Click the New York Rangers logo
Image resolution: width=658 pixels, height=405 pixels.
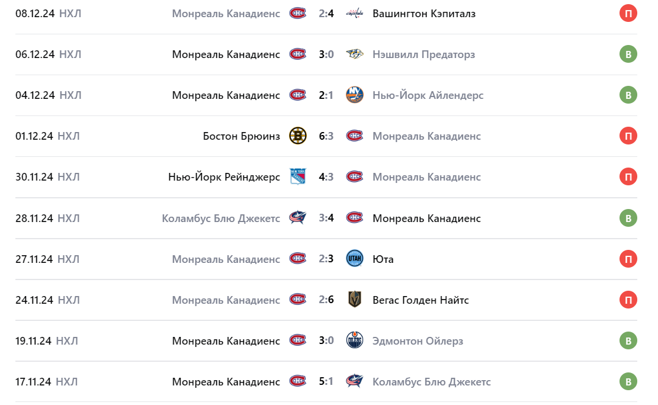click(x=298, y=176)
